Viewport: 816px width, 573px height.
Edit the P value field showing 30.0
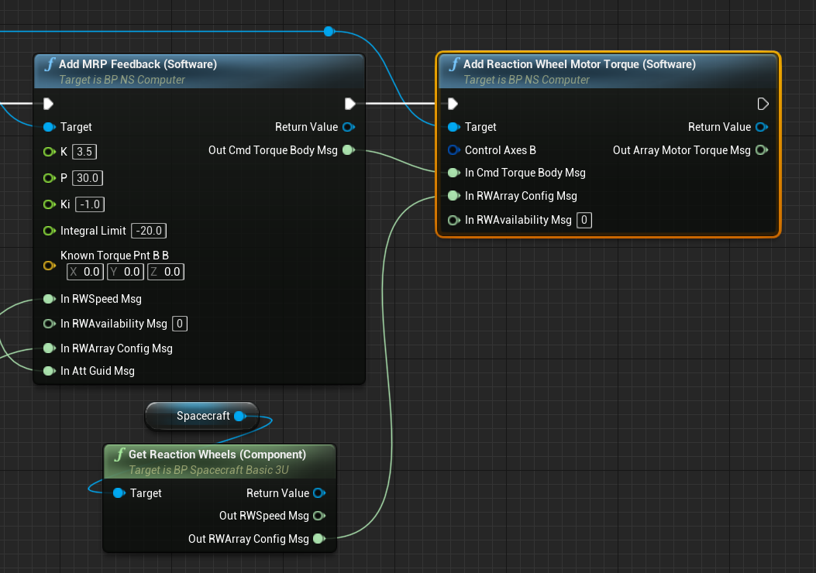coord(88,178)
